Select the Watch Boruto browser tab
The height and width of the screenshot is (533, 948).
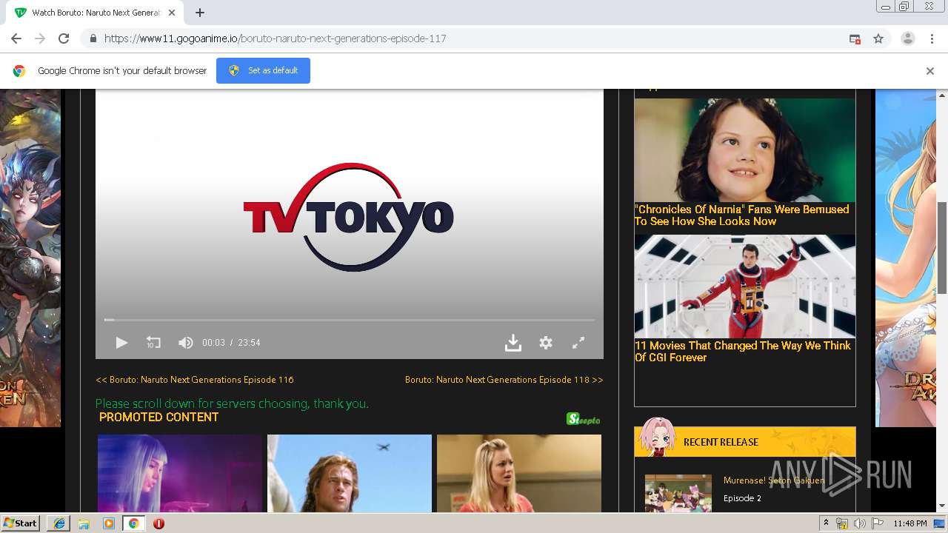[x=96, y=13]
